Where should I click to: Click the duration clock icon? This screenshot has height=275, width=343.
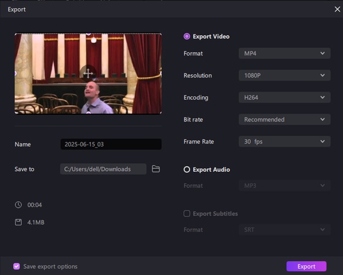[x=18, y=205]
